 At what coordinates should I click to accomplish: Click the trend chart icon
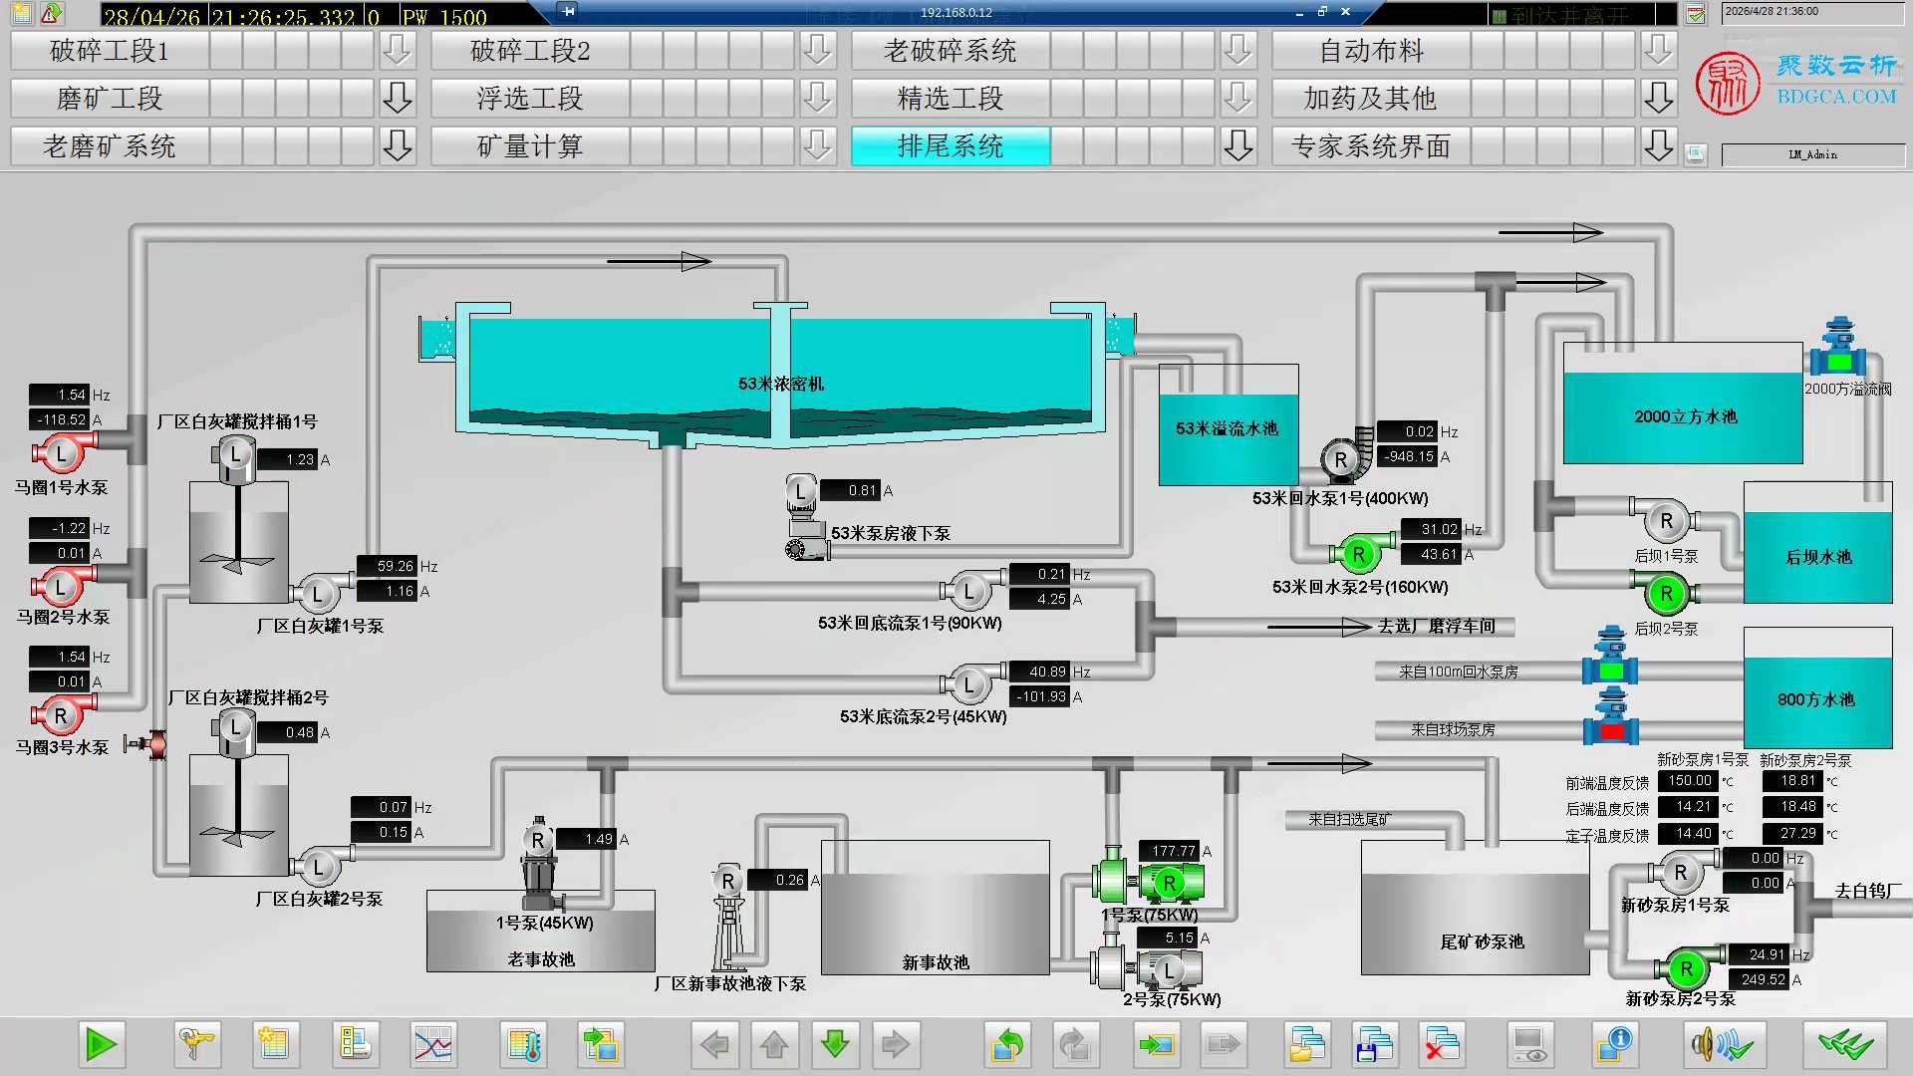click(x=432, y=1044)
